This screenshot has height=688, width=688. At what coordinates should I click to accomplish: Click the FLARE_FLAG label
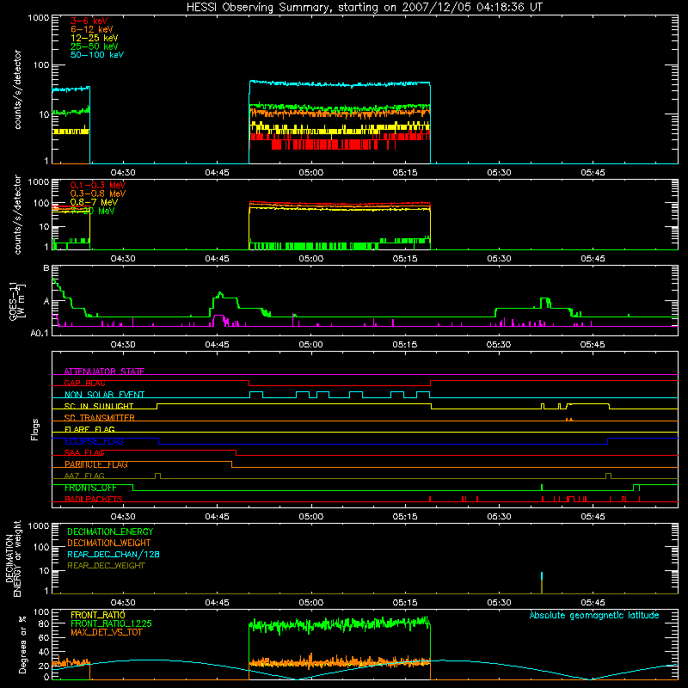click(89, 429)
